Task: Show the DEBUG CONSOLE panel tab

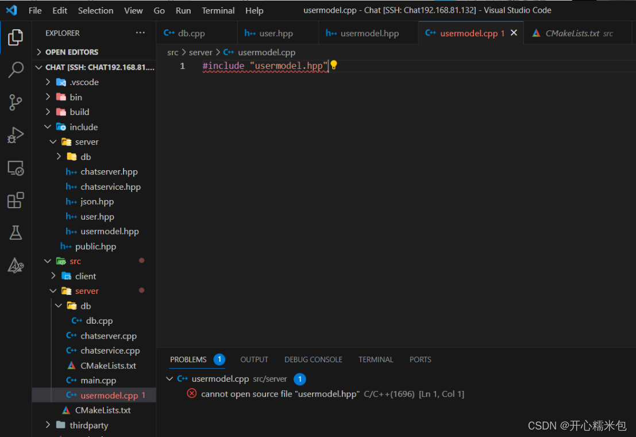Action: pos(313,359)
